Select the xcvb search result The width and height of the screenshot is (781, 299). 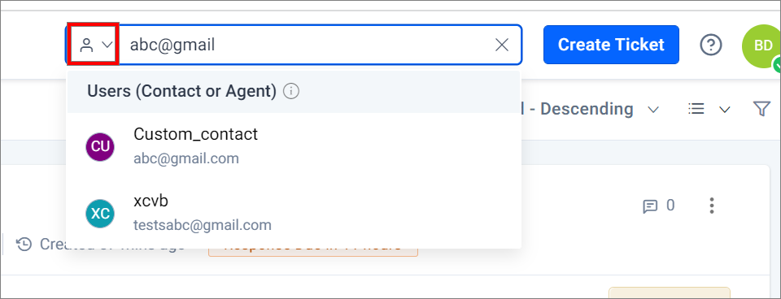(294, 213)
